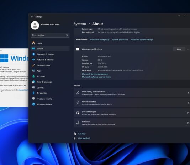Open the Remote desktop settings row
Viewport: 190px width, 165px height.
tap(132, 103)
